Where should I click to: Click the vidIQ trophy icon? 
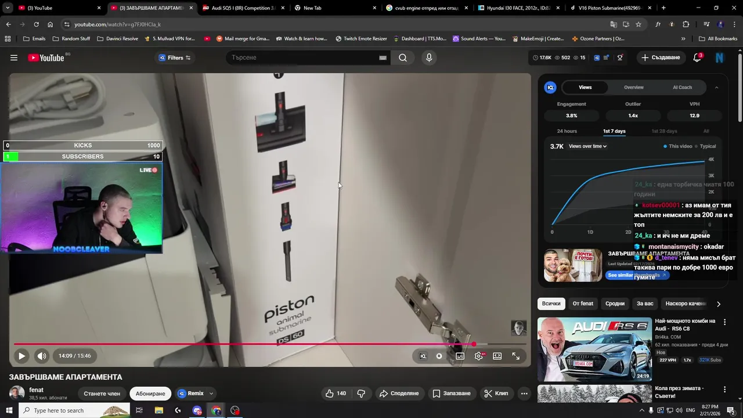coord(620,57)
